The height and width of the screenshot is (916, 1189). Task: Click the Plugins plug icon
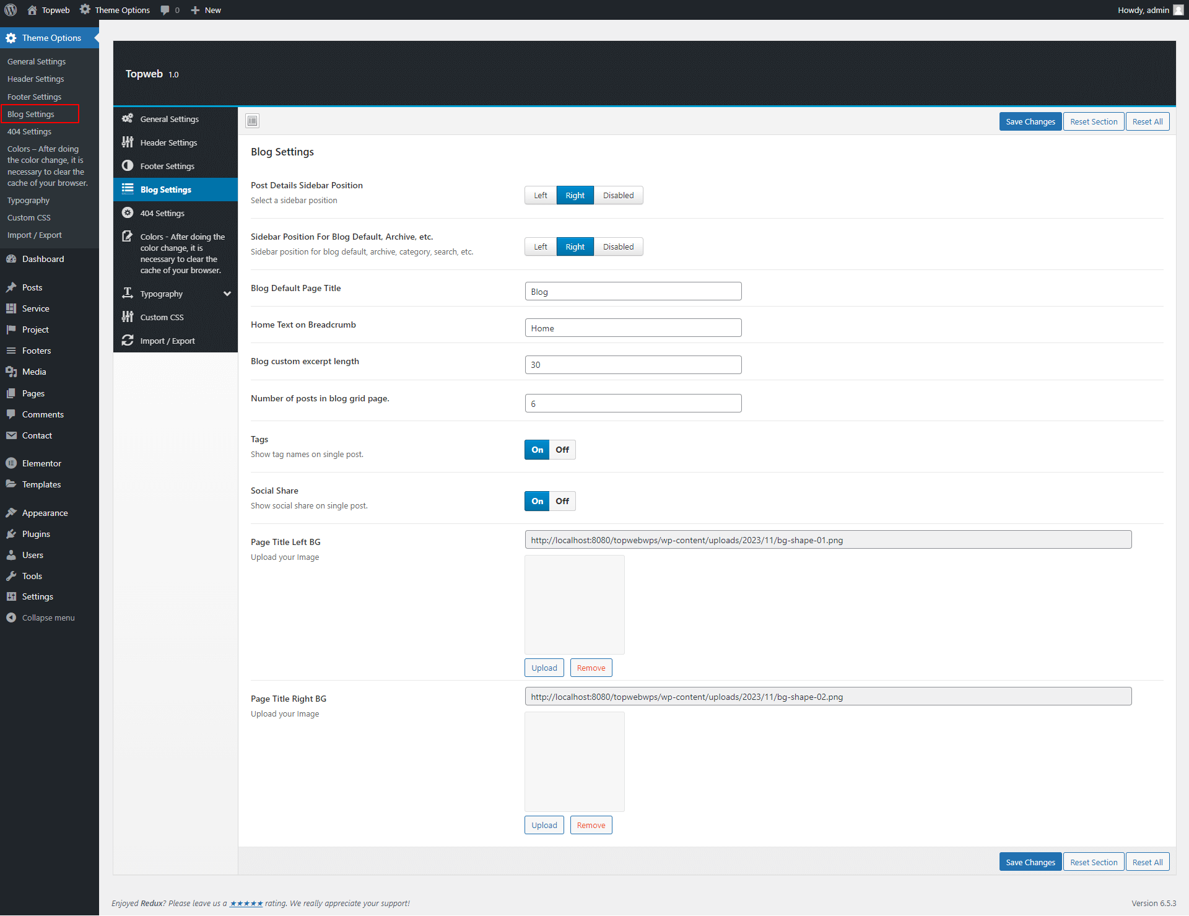pyautogui.click(x=11, y=534)
